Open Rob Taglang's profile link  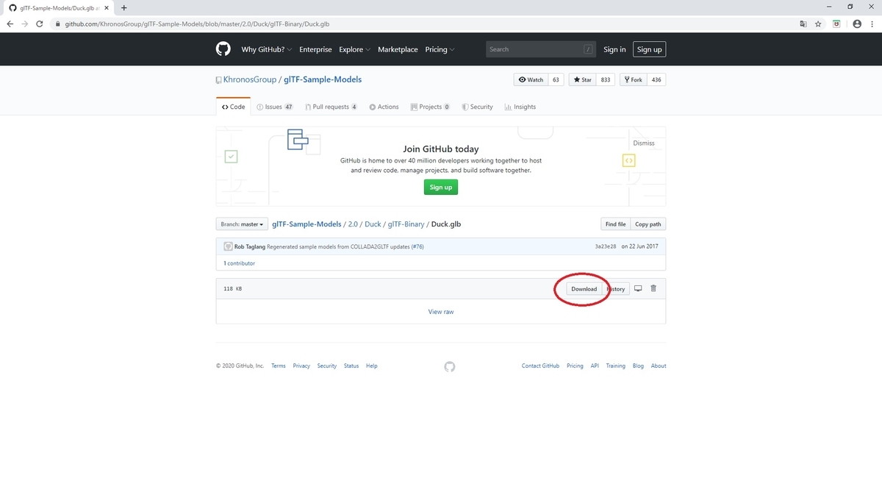pyautogui.click(x=250, y=246)
